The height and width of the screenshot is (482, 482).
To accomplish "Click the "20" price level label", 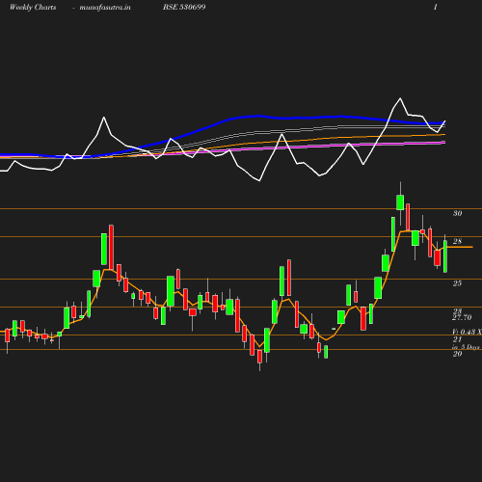I will pos(458,354).
